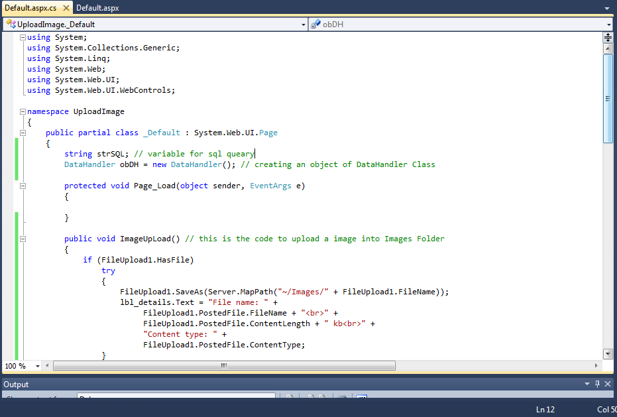
Task: Click the 'partial' keyword in class declaration
Action: coord(94,133)
